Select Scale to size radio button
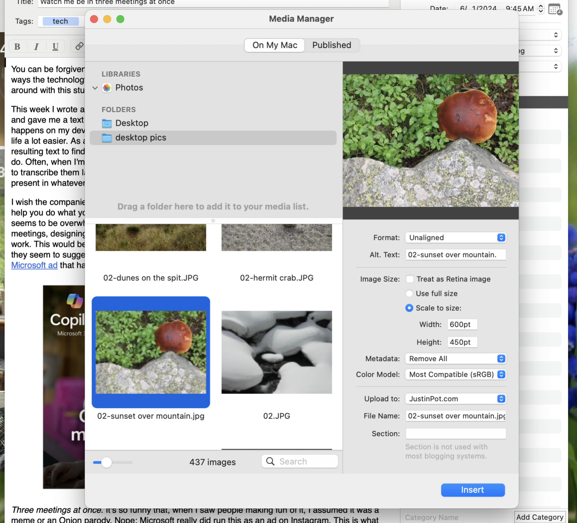This screenshot has height=523, width=577. 410,308
